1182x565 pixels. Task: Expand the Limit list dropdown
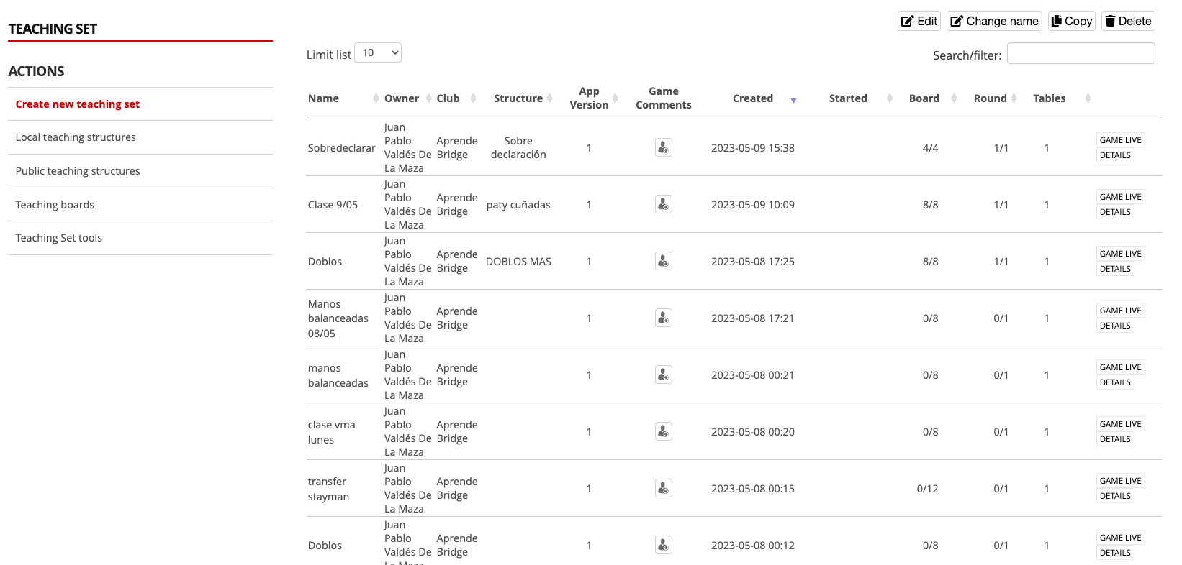point(378,53)
